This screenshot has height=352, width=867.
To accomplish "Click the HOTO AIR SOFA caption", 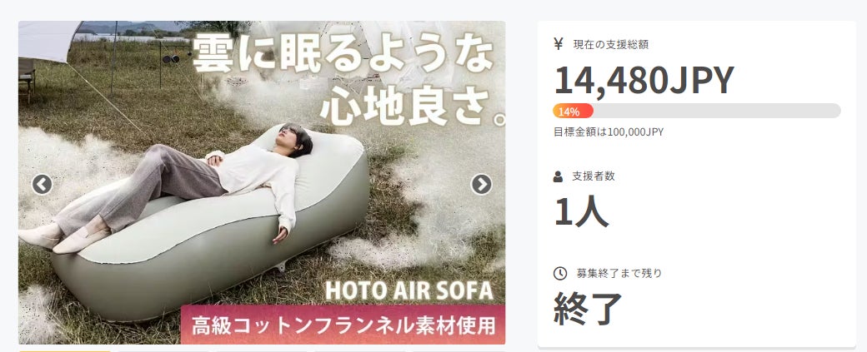I will tap(408, 290).
